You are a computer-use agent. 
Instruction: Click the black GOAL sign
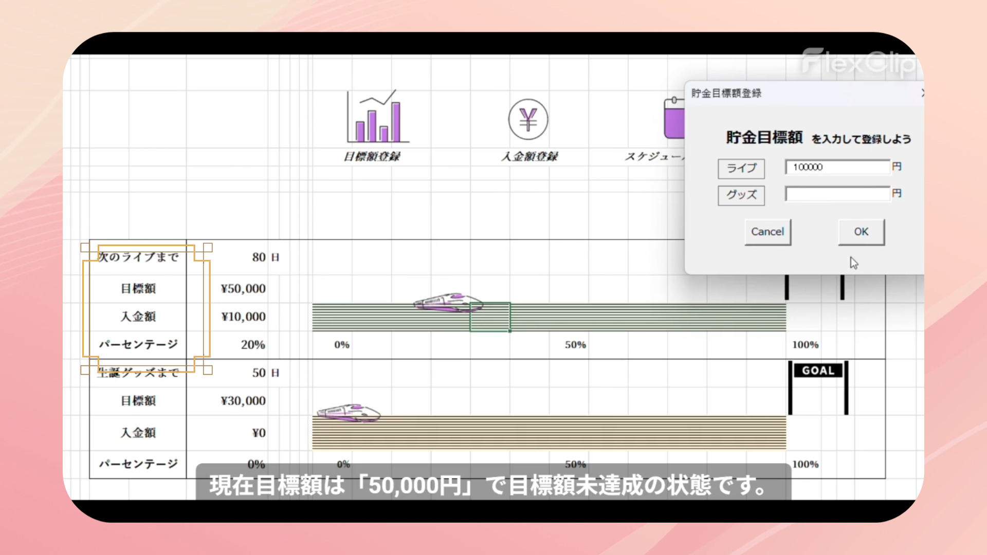(818, 371)
